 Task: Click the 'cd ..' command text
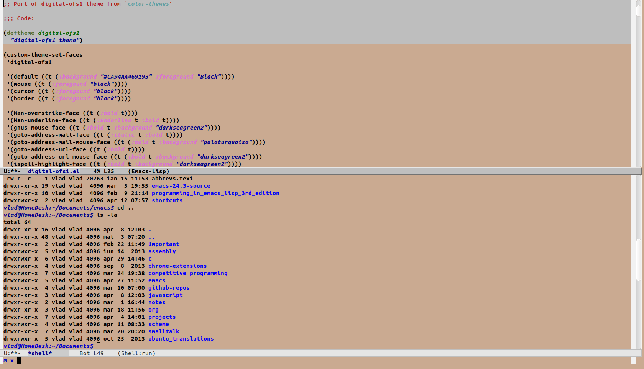click(x=126, y=208)
